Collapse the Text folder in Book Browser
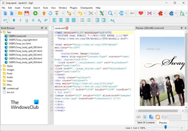Viewport: 188px width, 131px height. 2,32
